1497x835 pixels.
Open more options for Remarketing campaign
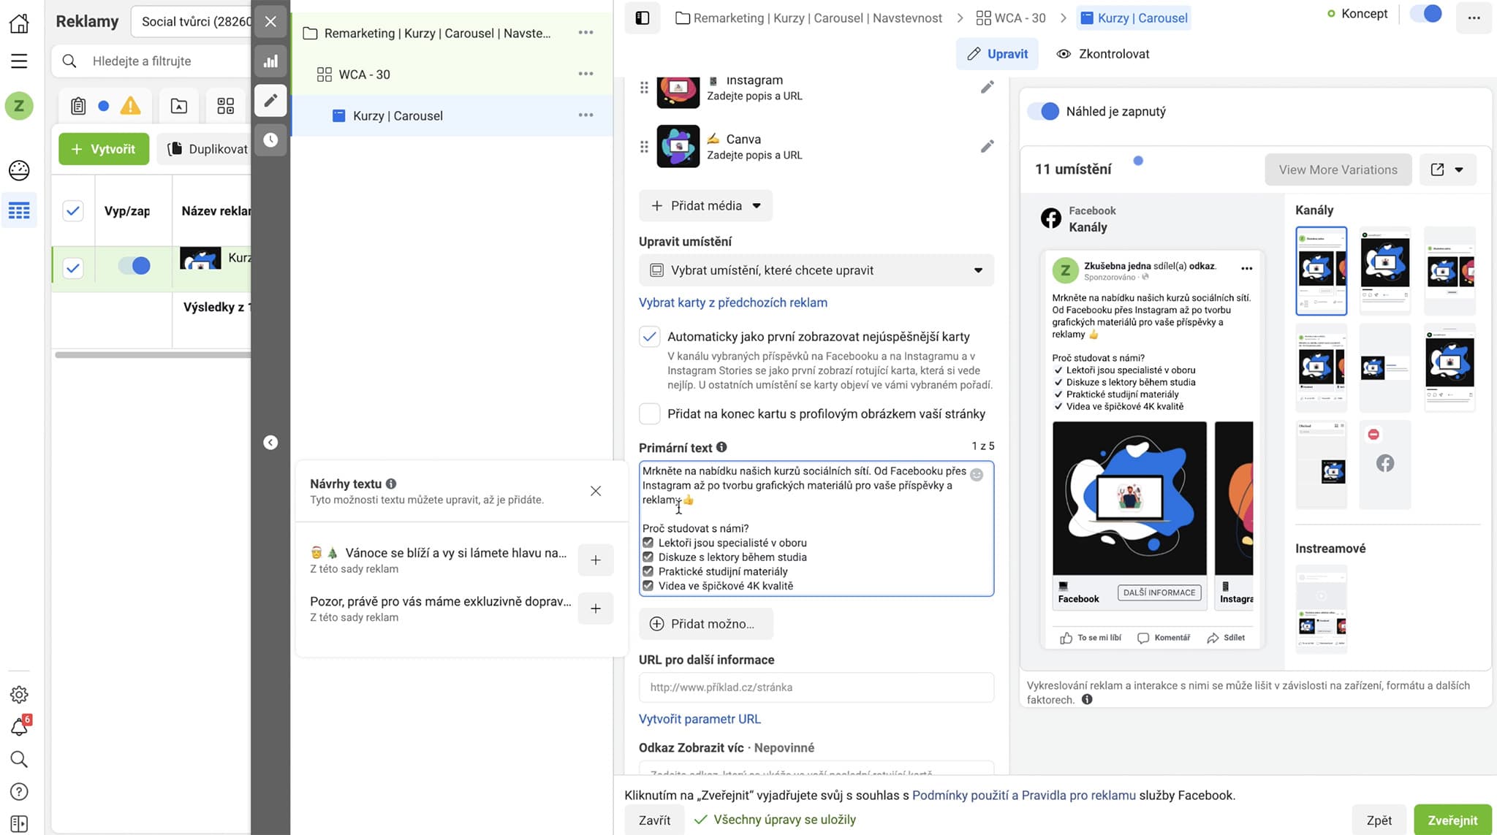point(585,33)
